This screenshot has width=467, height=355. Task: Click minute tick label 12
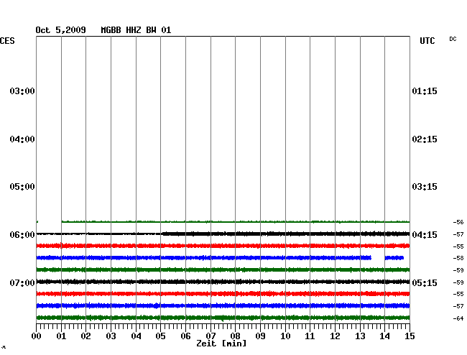335,336
